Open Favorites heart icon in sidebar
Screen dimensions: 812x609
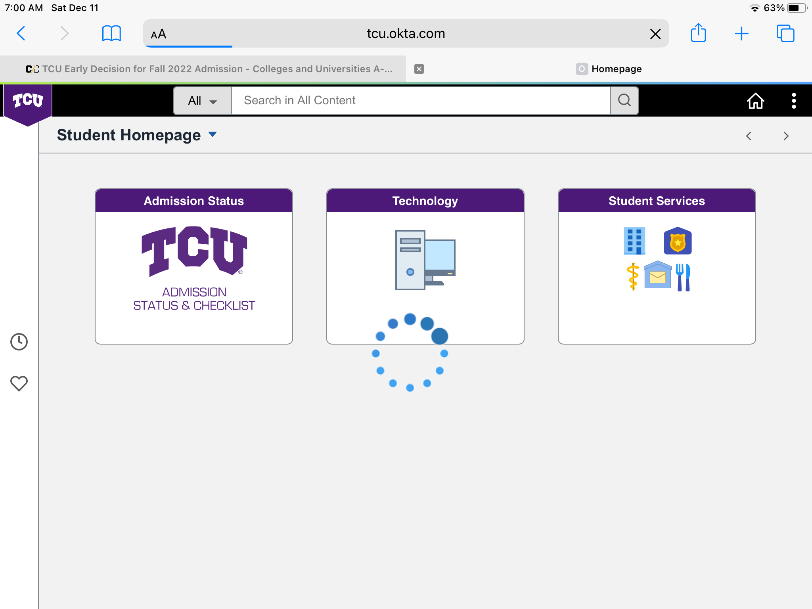19,383
